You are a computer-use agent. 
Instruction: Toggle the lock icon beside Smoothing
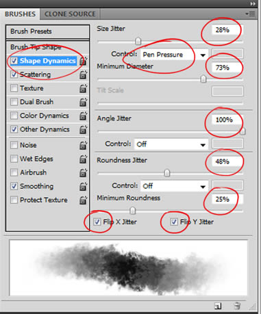click(83, 186)
